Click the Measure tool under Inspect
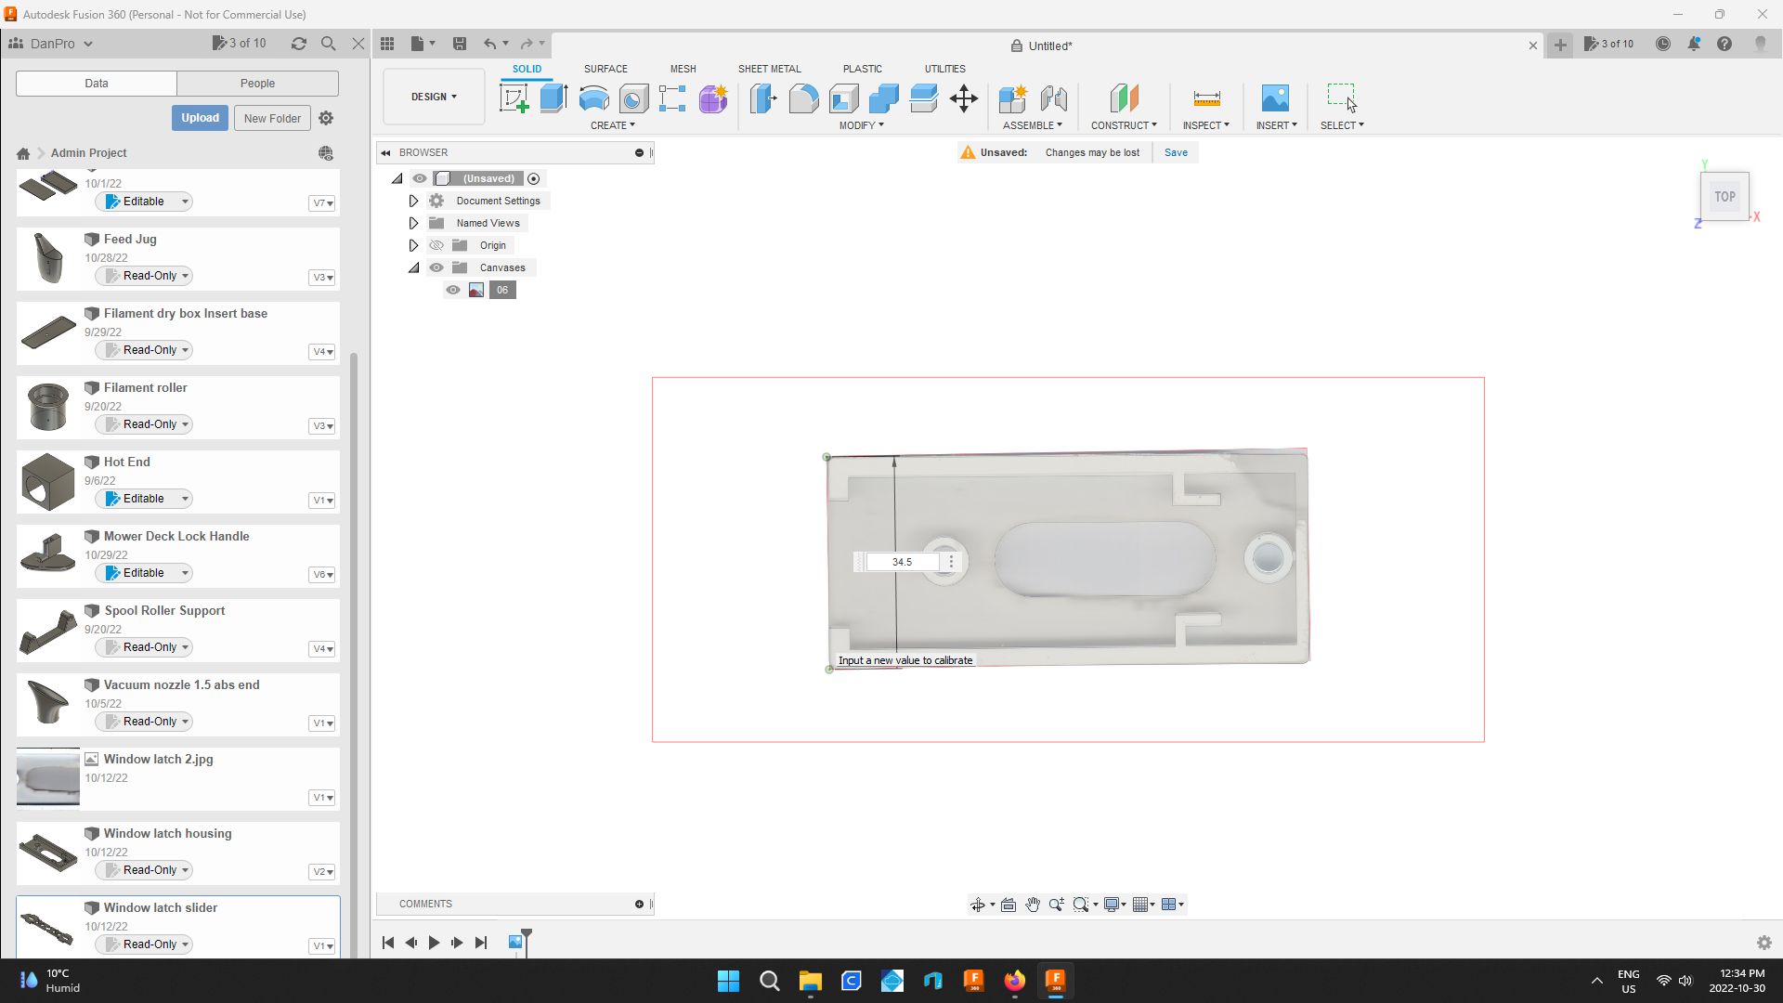The height and width of the screenshot is (1003, 1783). [1205, 99]
